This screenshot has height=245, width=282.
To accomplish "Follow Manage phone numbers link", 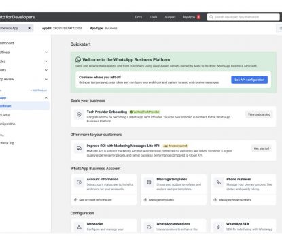I will coord(235,200).
